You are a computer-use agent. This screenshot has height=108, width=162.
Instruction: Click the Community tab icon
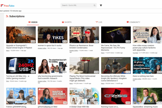point(127,22)
